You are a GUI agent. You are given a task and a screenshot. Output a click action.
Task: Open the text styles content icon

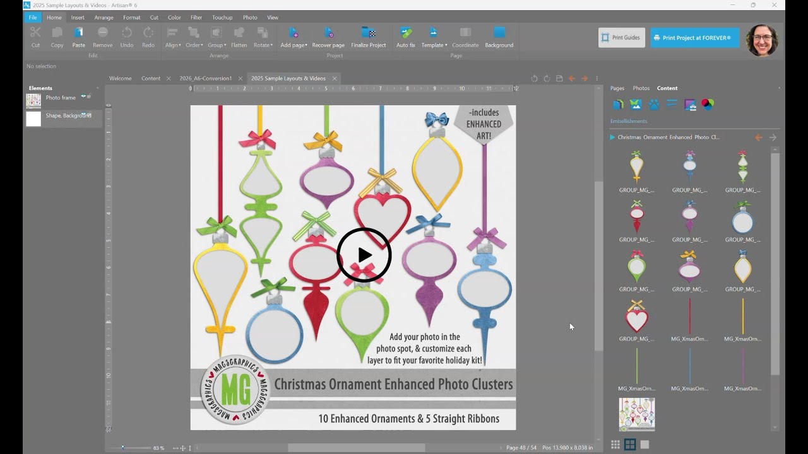point(672,104)
